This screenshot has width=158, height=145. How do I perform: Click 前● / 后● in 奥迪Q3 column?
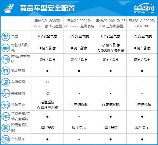(x=111, y=60)
